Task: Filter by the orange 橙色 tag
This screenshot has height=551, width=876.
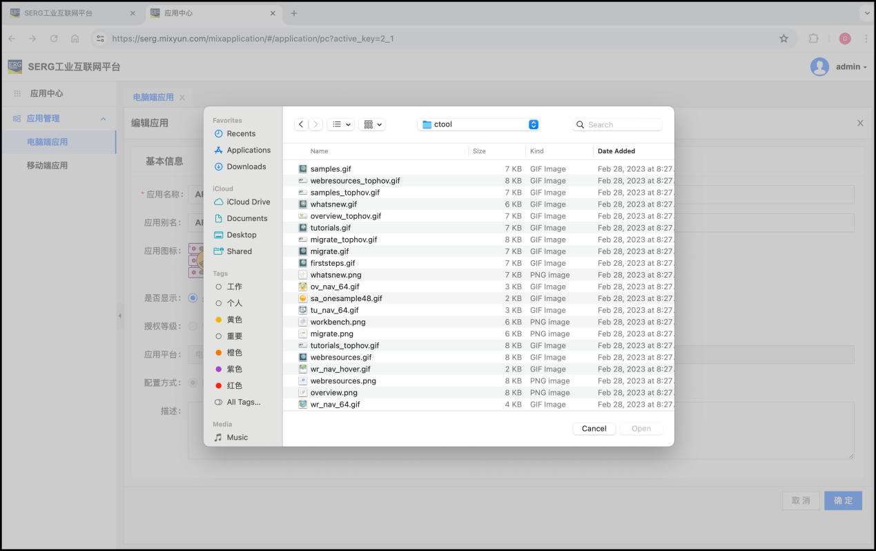Action: pyautogui.click(x=234, y=353)
